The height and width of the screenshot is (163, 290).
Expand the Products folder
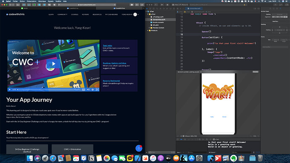pos(148,31)
